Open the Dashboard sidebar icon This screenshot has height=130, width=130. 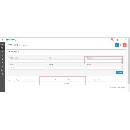pos(2,44)
